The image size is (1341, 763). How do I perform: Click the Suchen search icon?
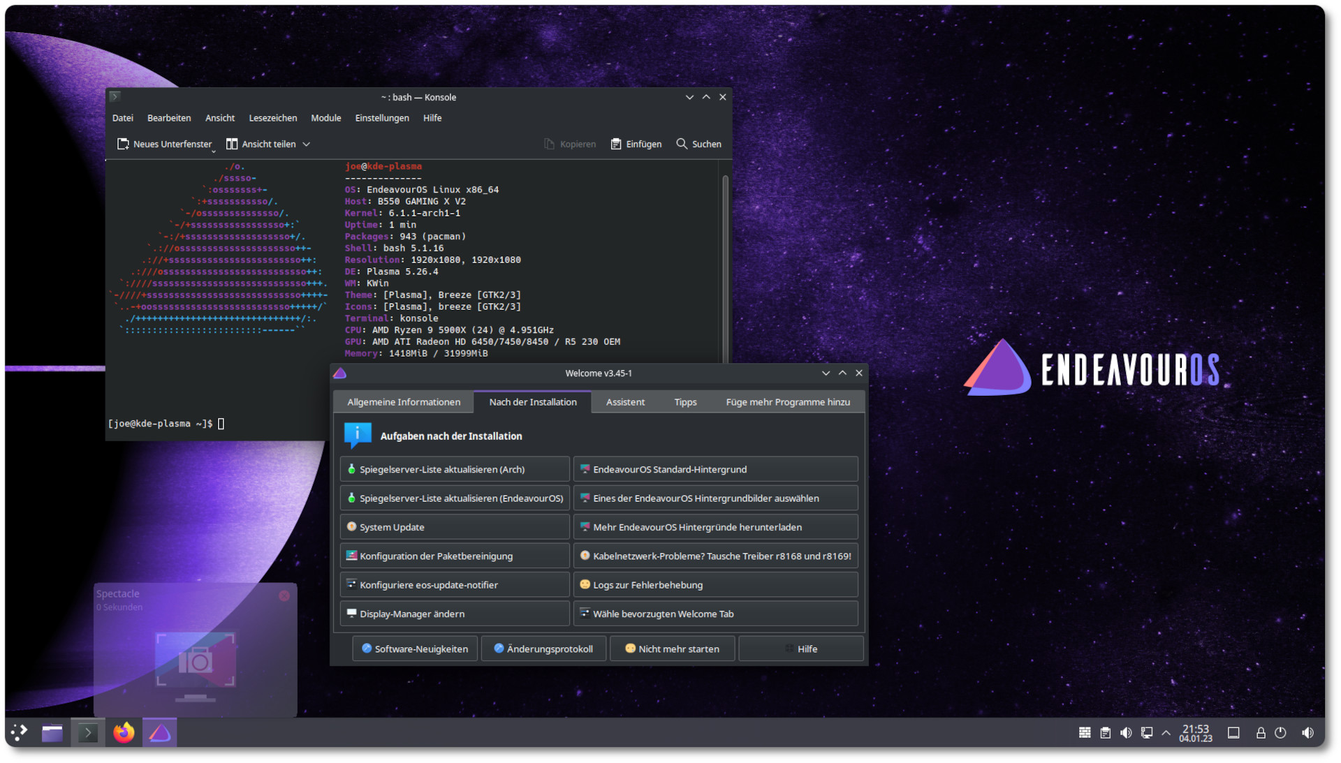[x=682, y=144]
